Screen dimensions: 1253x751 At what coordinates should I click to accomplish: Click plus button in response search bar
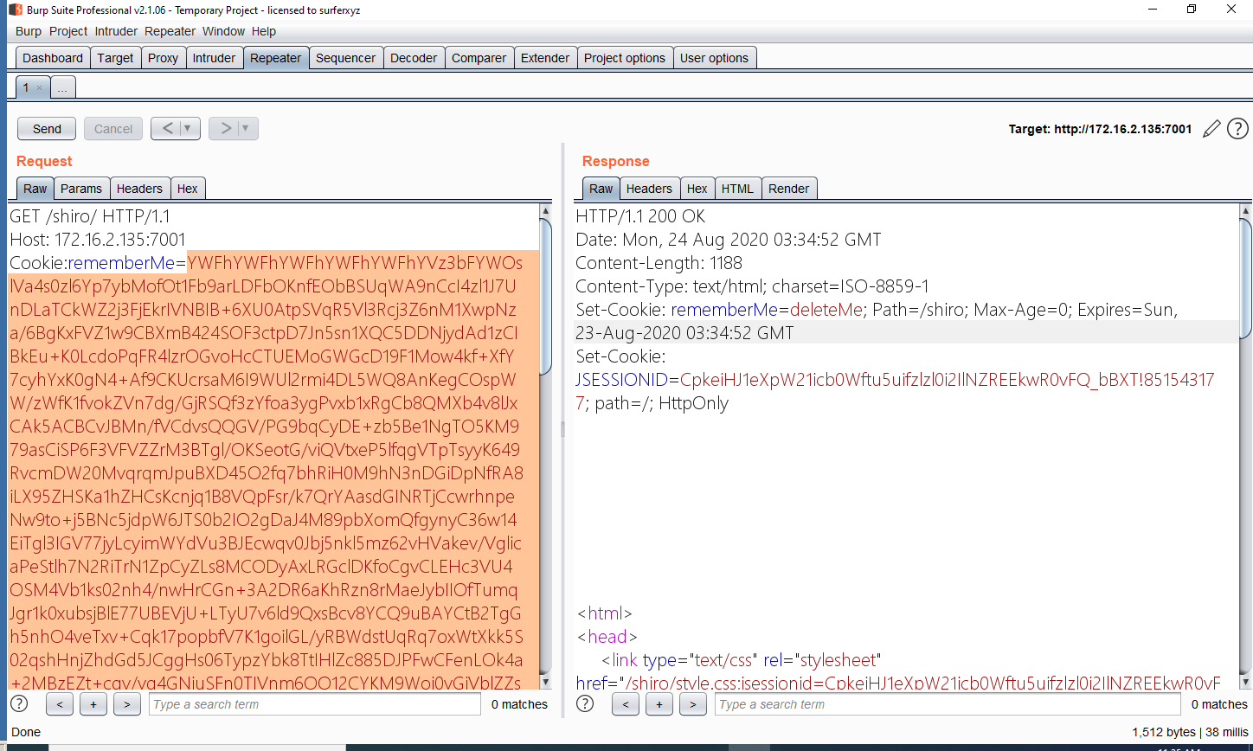pyautogui.click(x=659, y=704)
